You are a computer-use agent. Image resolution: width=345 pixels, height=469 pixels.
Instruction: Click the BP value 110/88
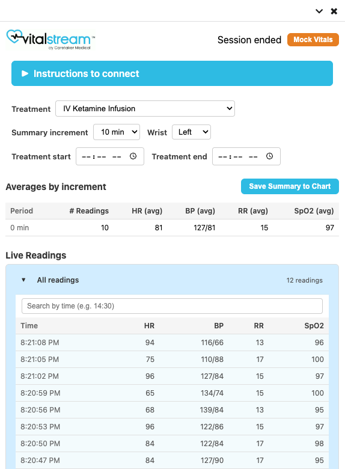(212, 359)
